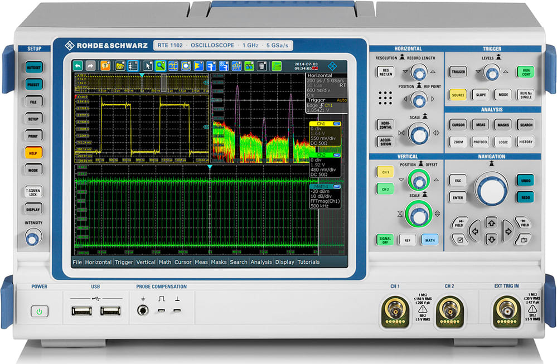Open the on-screen Analysis menu
This screenshot has width=557, height=364.
tap(261, 262)
